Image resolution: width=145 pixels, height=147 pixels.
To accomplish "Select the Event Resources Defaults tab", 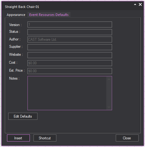I will 49,15.
